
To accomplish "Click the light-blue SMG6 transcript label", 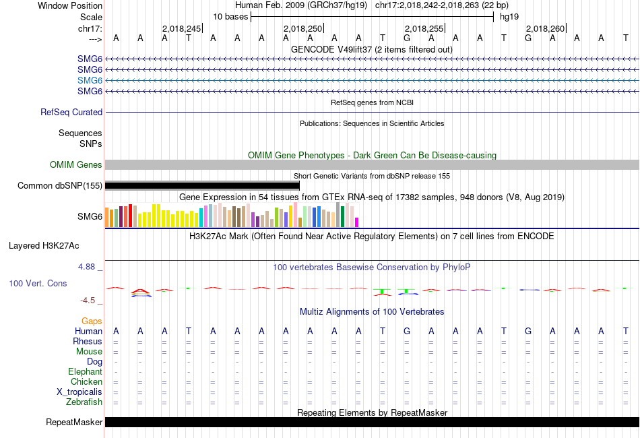I will (90, 80).
